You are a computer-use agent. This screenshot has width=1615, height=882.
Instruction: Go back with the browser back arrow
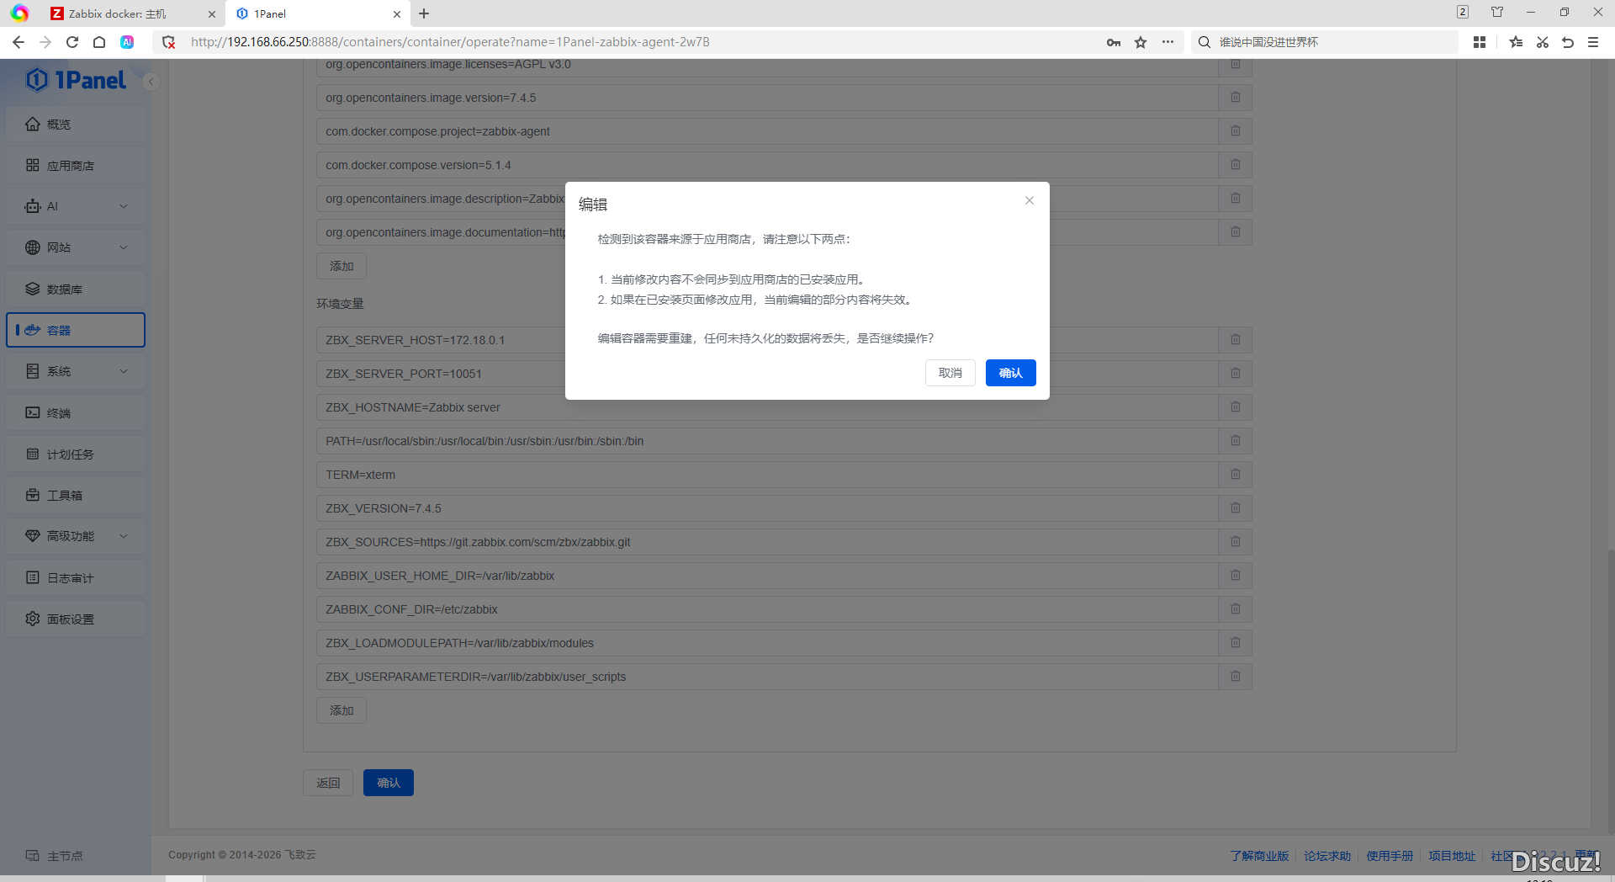tap(19, 42)
